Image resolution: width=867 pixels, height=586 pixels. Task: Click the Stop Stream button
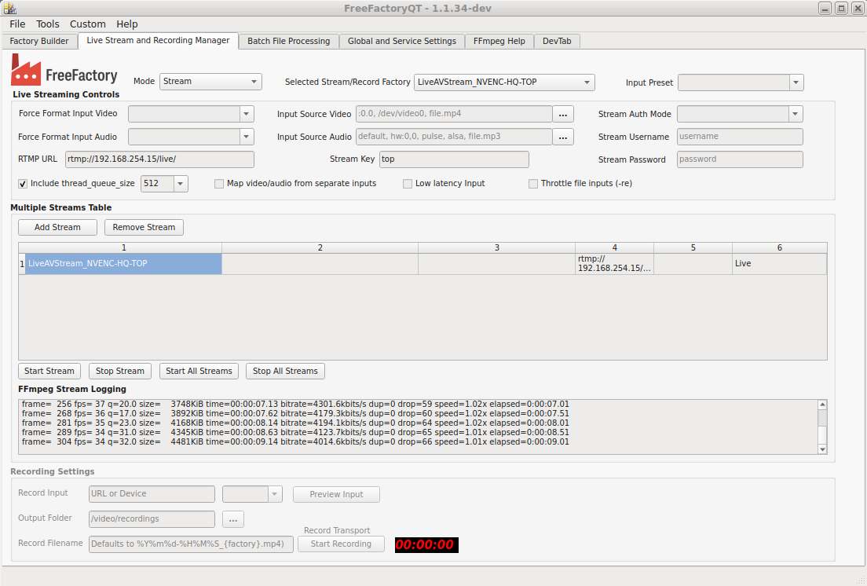click(x=120, y=371)
